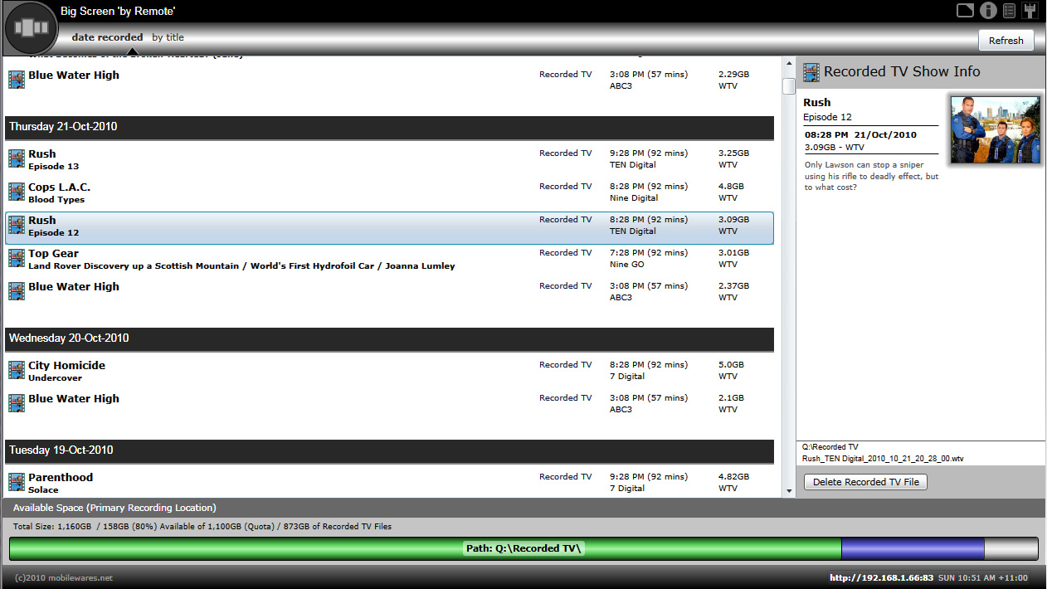Click the 2.29GB size of Blue Water High

pyautogui.click(x=733, y=75)
